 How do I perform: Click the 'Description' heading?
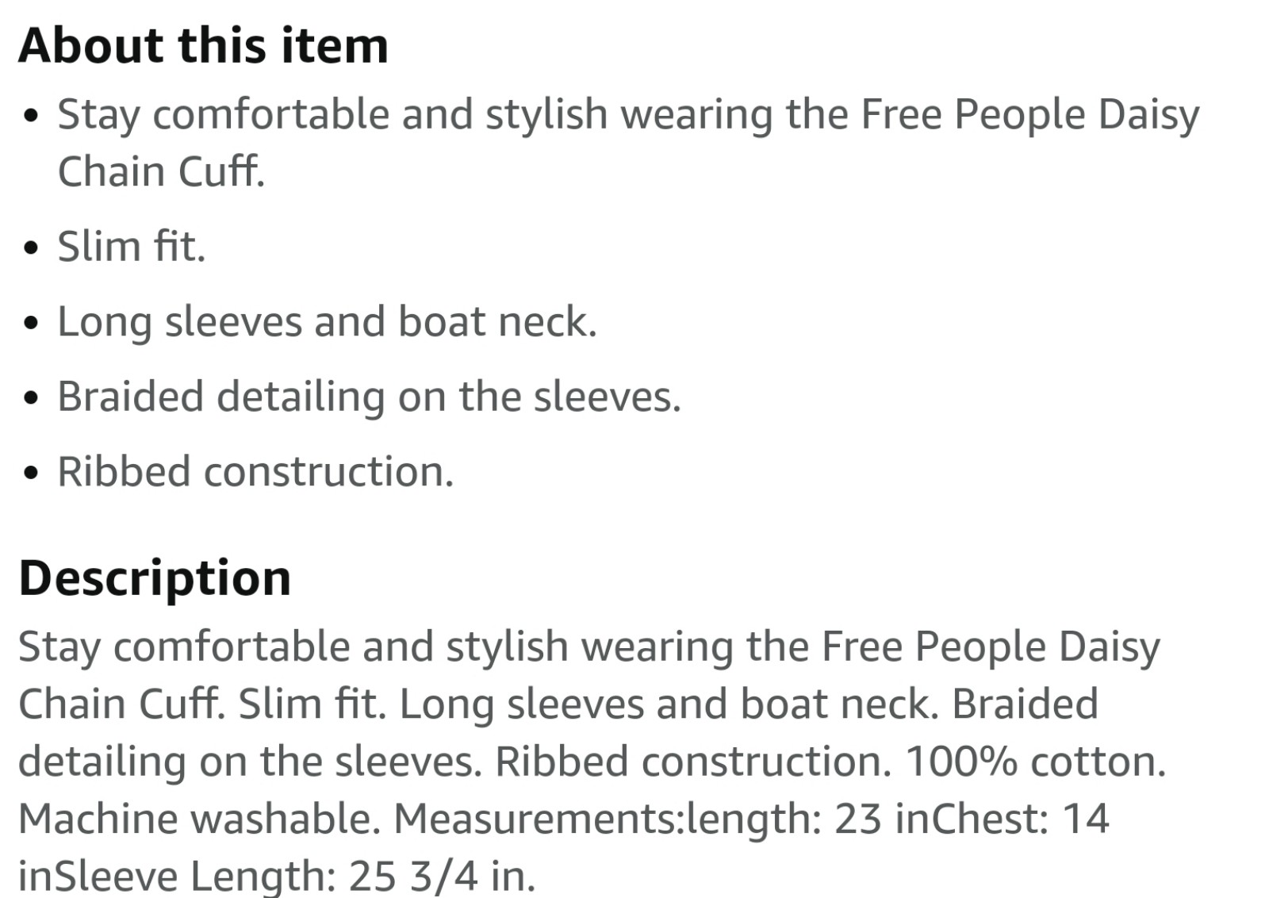[155, 578]
